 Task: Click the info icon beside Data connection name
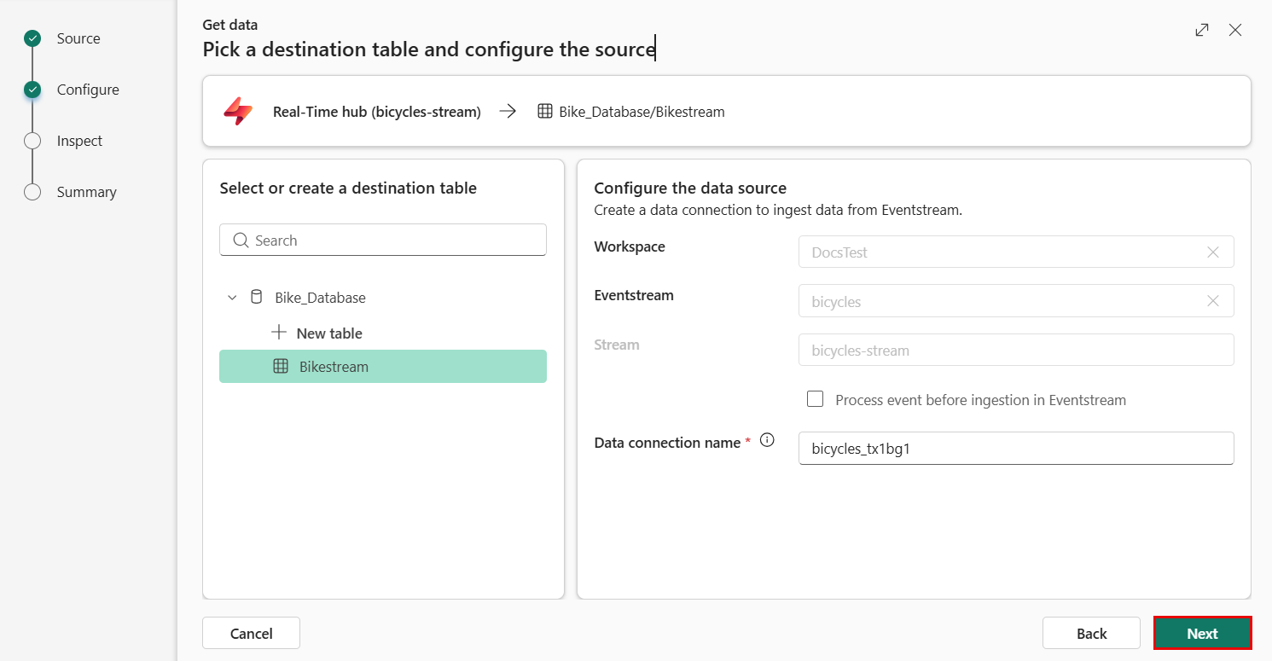(767, 441)
